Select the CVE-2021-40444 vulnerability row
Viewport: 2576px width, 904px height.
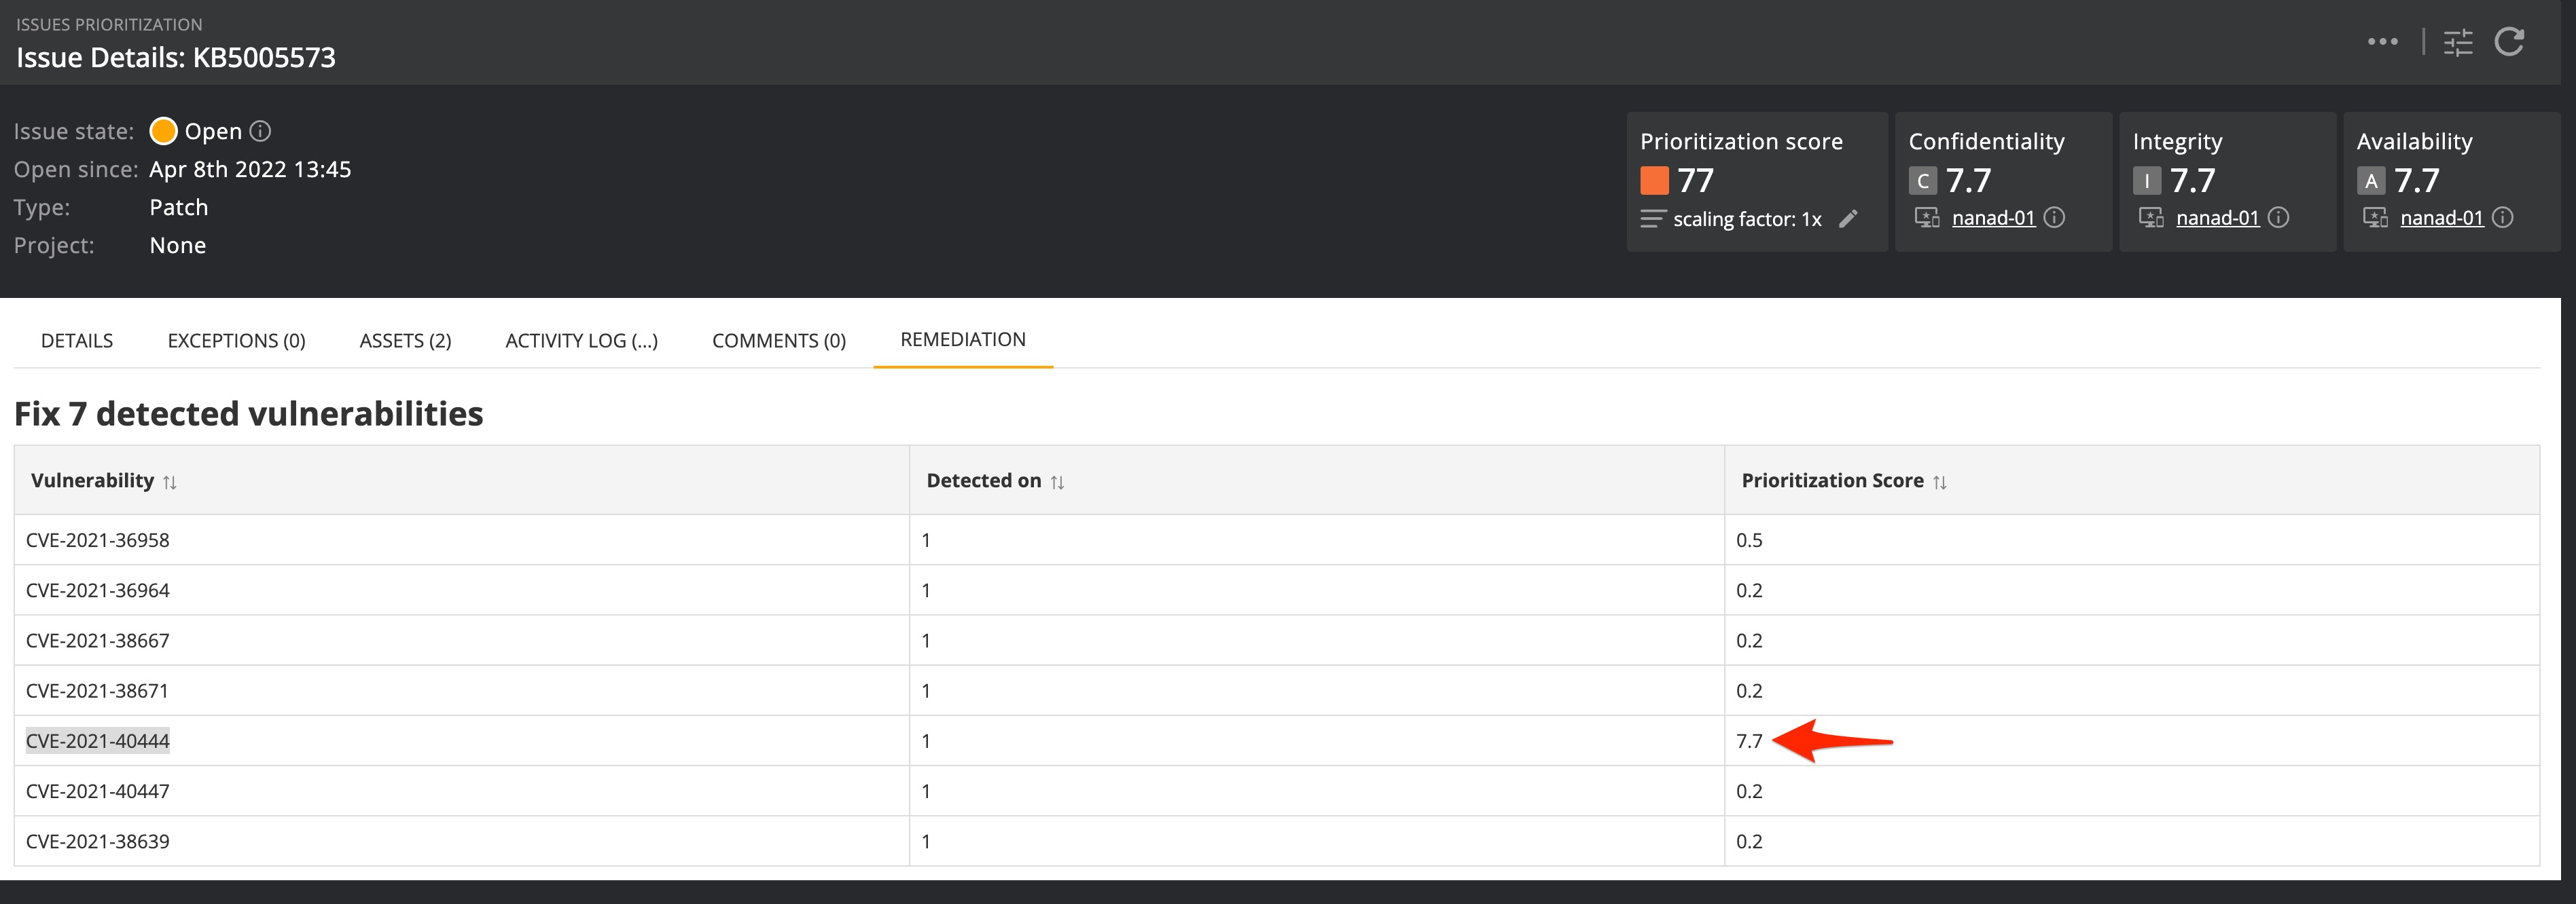(x=98, y=741)
